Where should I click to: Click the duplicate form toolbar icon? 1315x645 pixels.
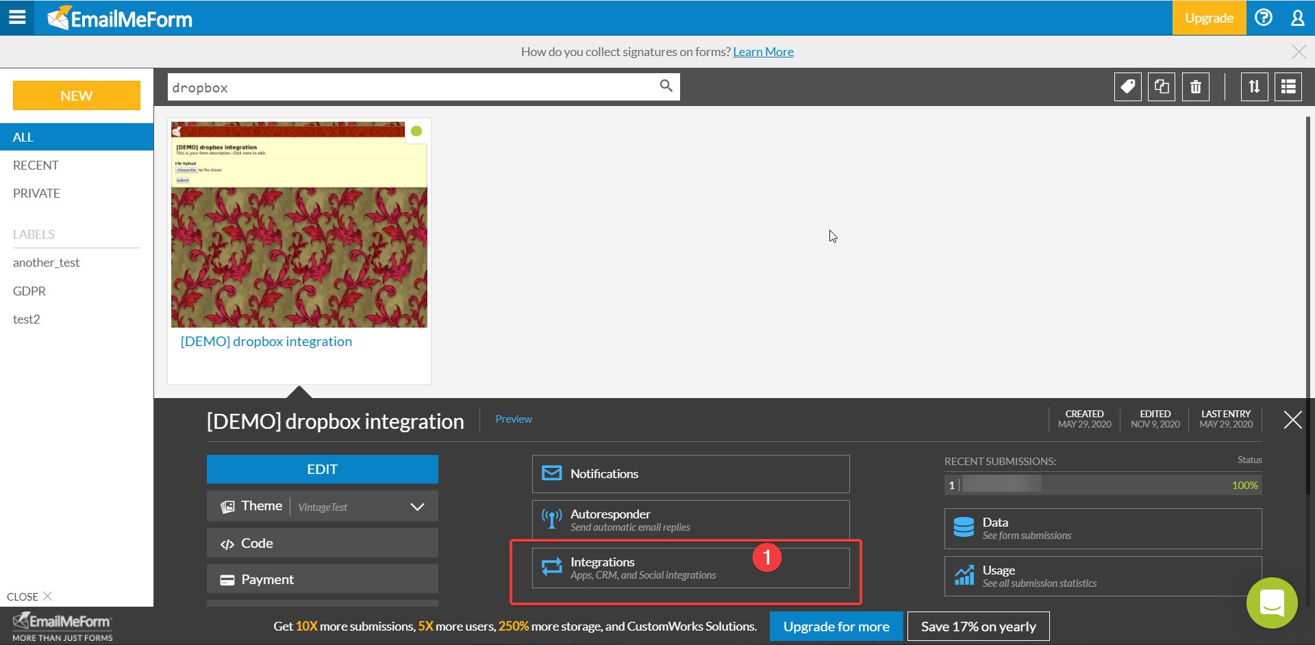point(1162,87)
